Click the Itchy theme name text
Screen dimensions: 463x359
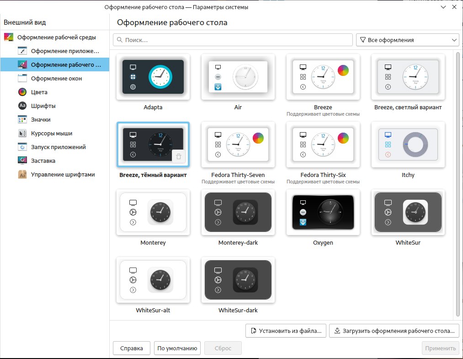(408, 175)
